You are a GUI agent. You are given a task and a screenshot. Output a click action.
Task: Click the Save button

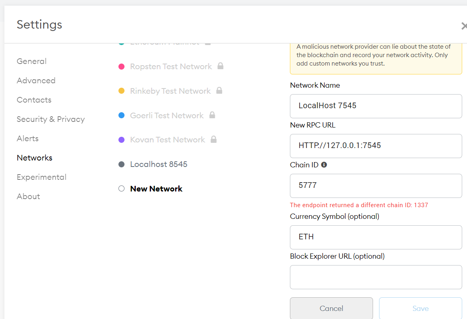[x=420, y=308]
